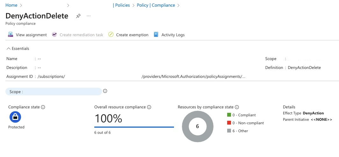339x157 pixels.
Task: Show info for Compliance state
Action: pos(43,107)
